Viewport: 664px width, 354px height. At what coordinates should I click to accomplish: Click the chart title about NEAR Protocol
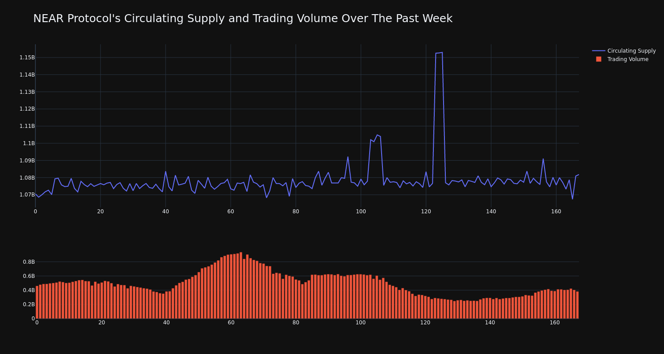tap(243, 19)
